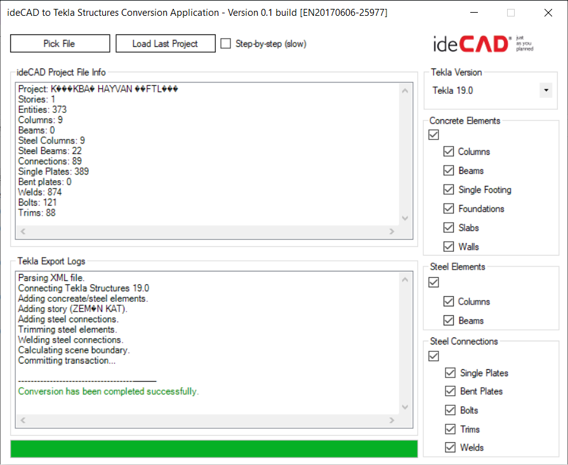Click down arrow in Project File Info scrollbar
The width and height of the screenshot is (568, 465).
[x=405, y=218]
